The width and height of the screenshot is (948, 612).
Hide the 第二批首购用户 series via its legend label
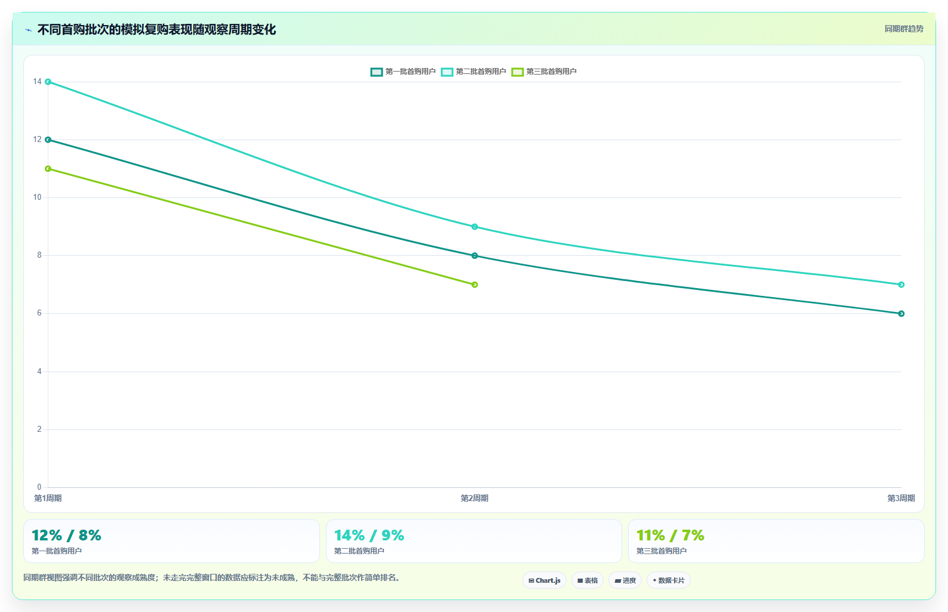481,72
